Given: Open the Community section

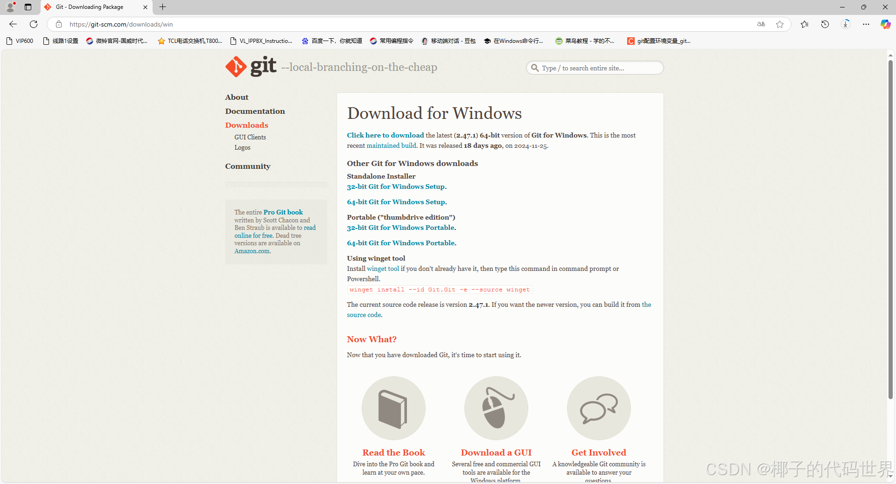Looking at the screenshot, I should 248,166.
